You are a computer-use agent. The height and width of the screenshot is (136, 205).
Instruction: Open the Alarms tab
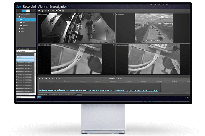pos(43,6)
